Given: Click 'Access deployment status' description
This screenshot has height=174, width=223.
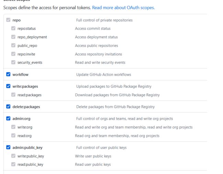Looking at the screenshot, I should click(96, 37).
